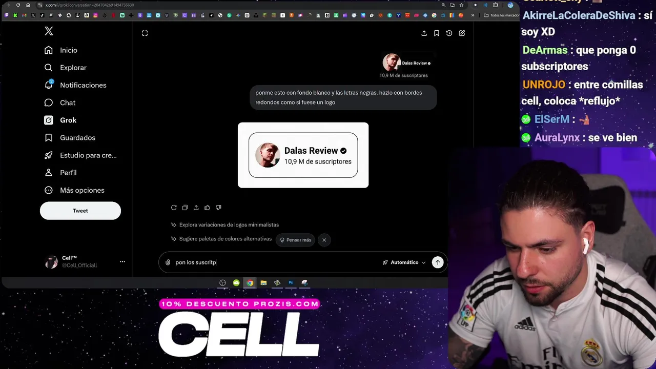Reload the browser page
The image size is (656, 369).
[x=18, y=5]
